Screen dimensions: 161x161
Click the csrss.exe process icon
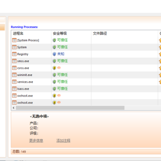click(x=14, y=68)
